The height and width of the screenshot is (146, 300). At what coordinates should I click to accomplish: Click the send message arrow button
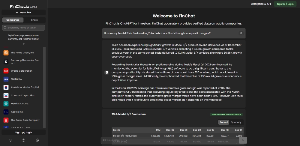pos(243,140)
